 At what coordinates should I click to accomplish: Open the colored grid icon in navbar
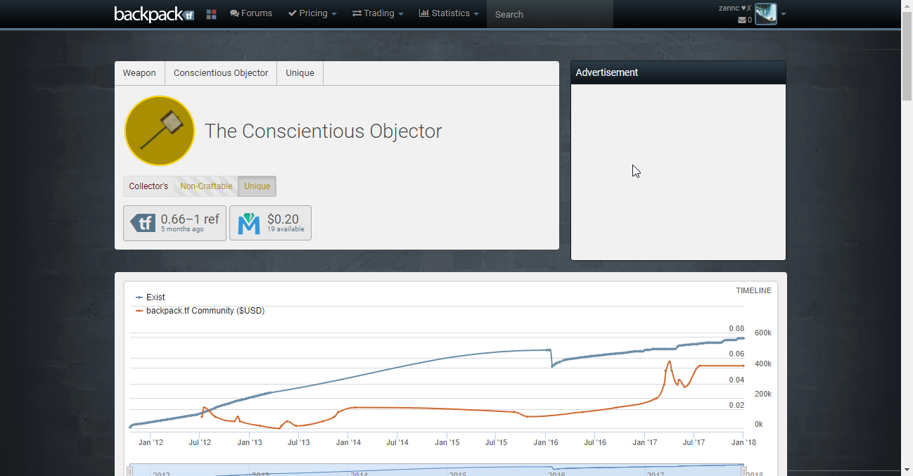pos(211,14)
